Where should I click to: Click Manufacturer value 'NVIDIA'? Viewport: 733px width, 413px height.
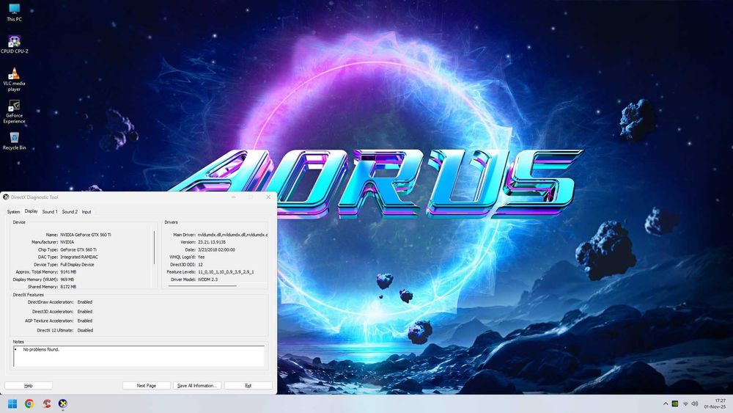click(x=67, y=242)
